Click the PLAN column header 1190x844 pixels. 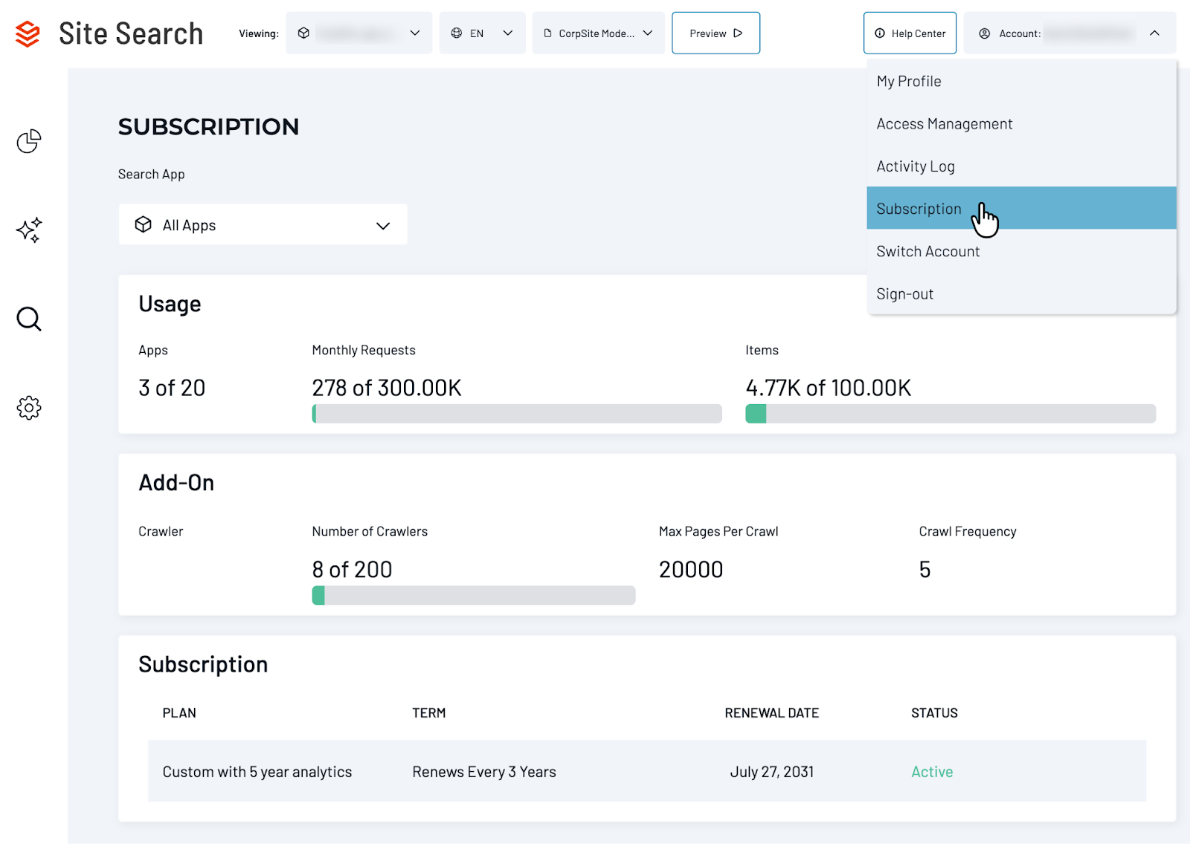179,713
